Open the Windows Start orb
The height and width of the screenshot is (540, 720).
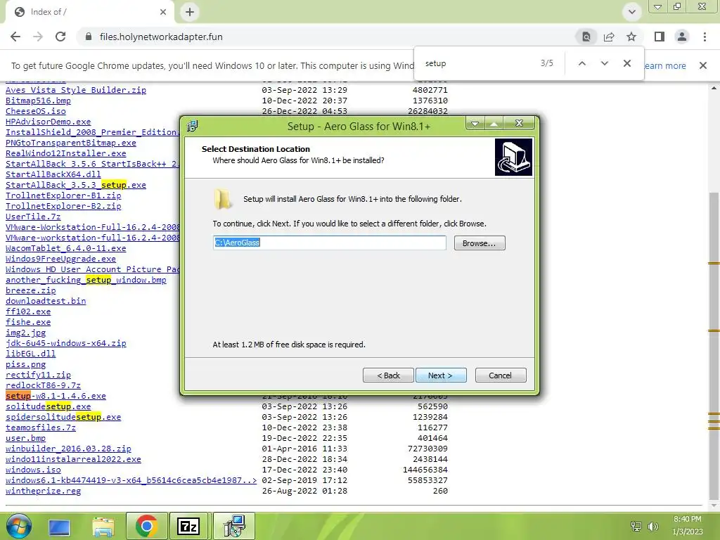pyautogui.click(x=19, y=526)
